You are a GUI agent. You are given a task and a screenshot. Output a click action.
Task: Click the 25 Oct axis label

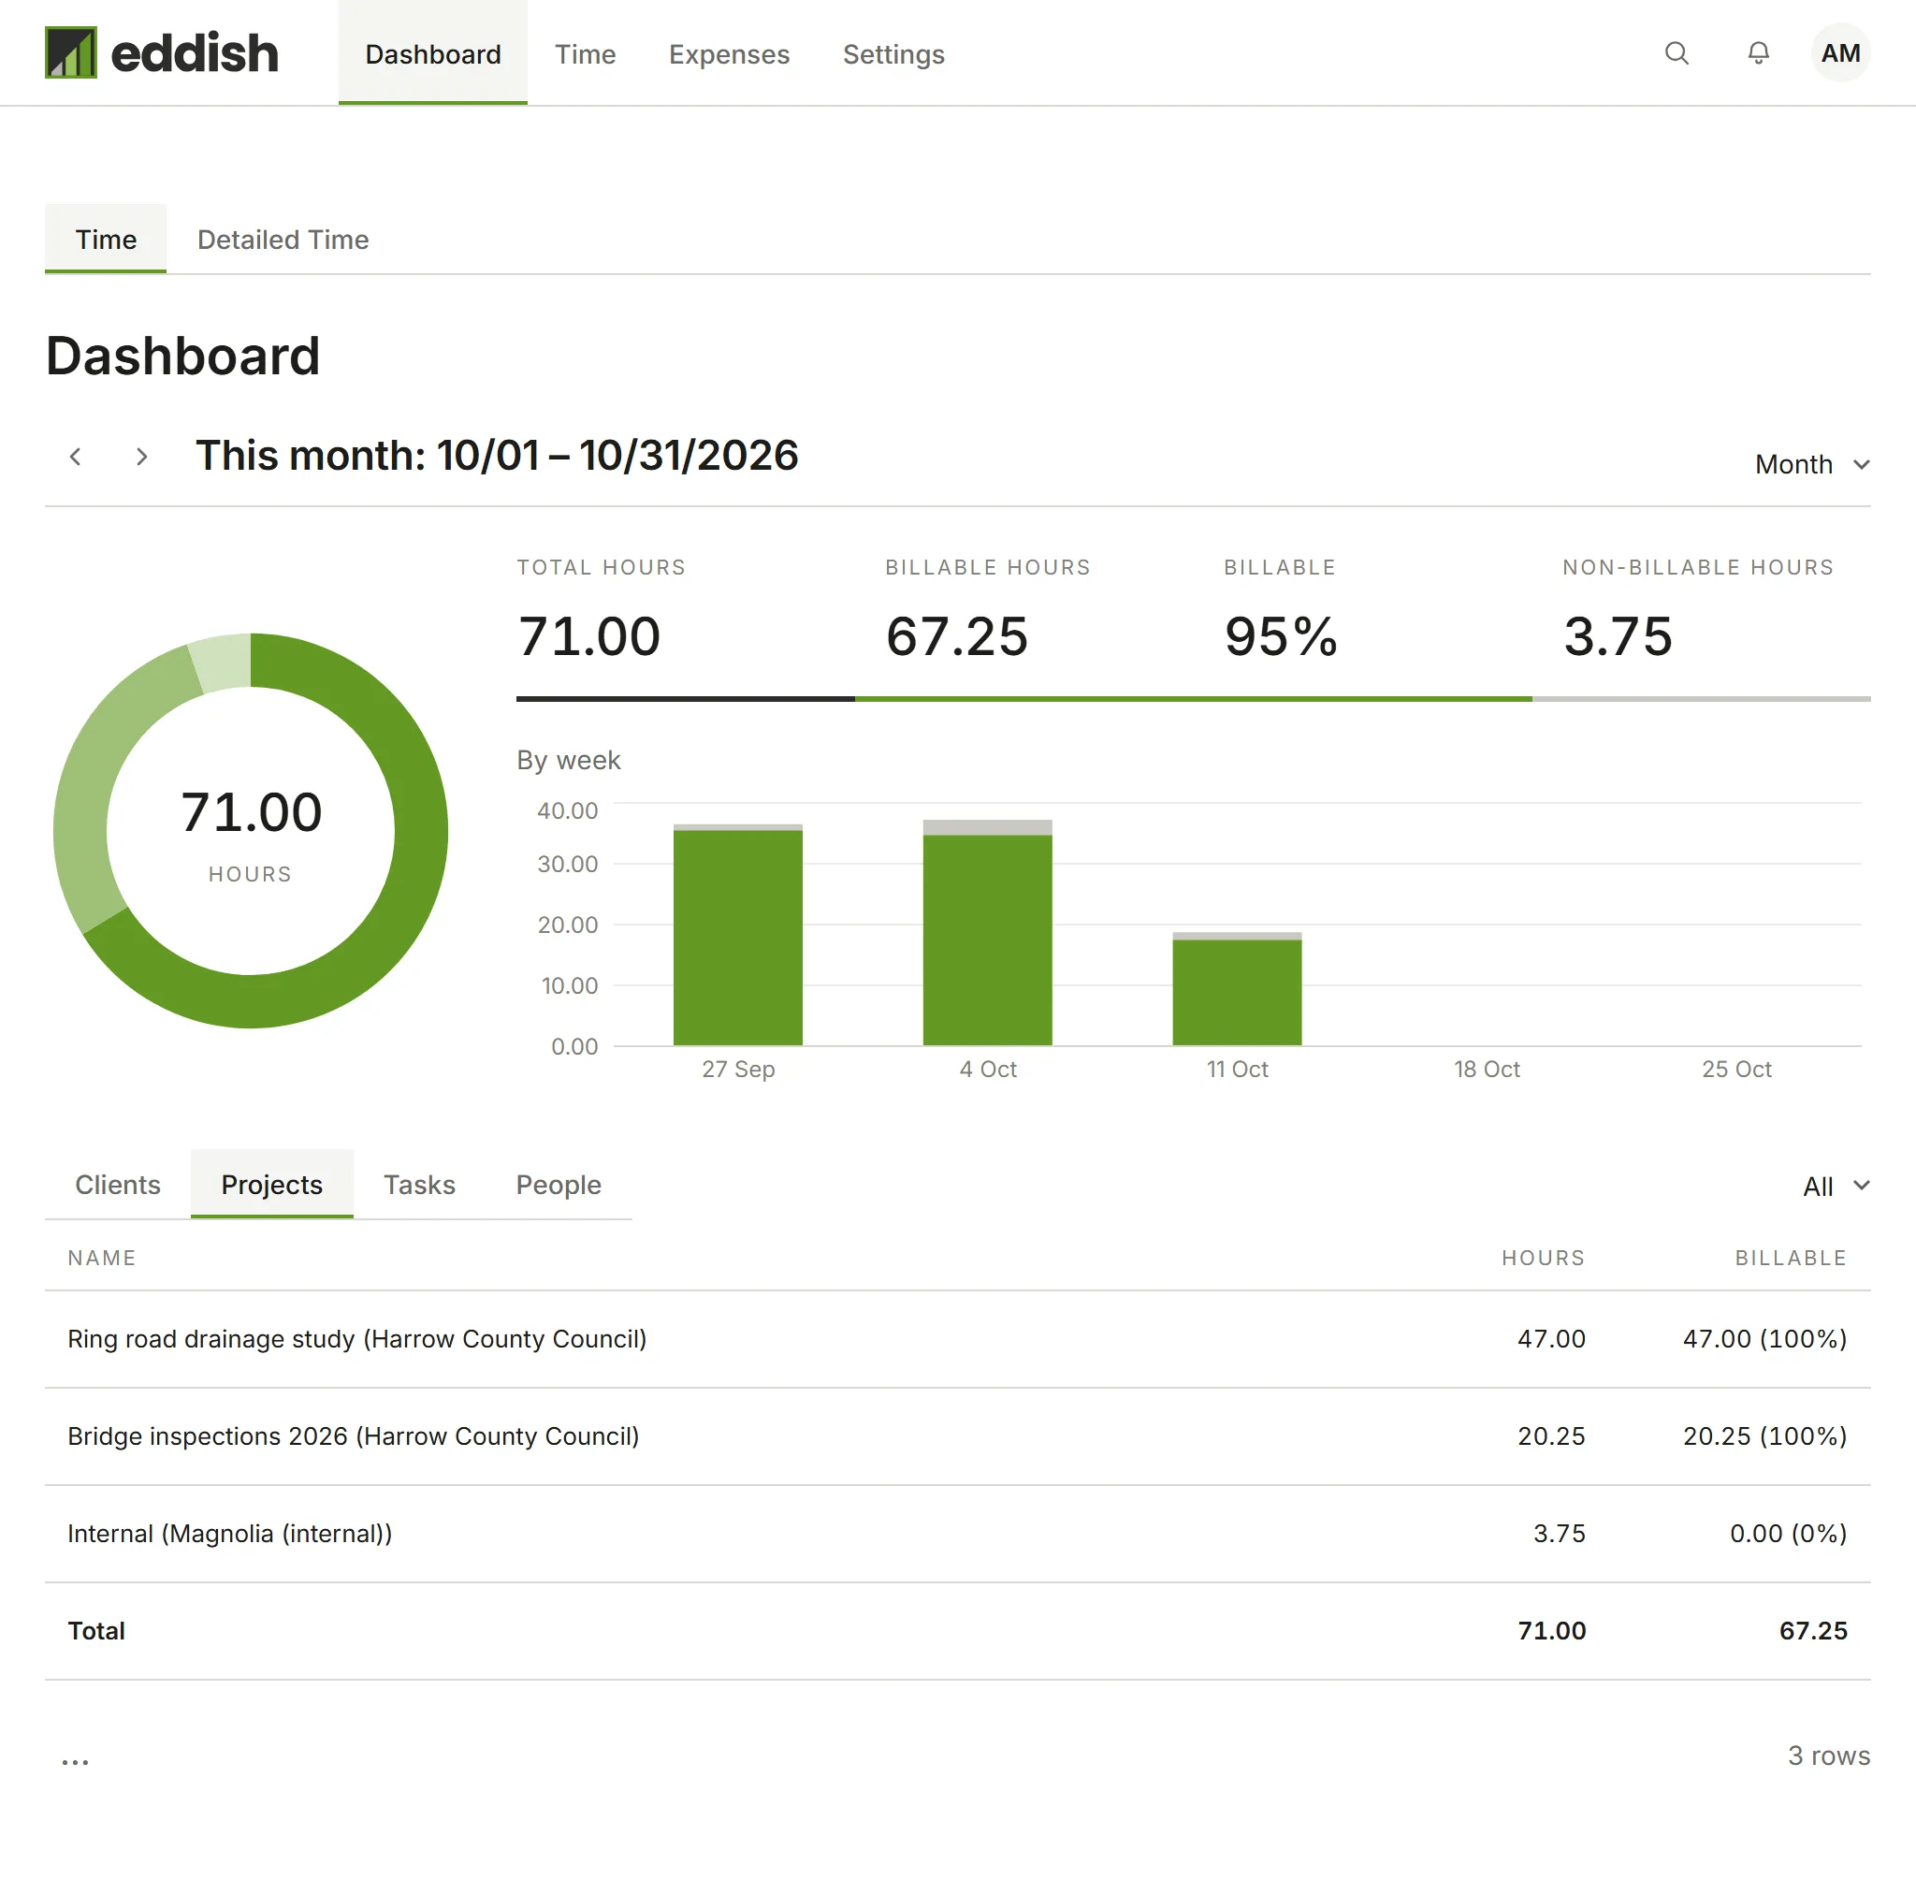[1736, 1069]
